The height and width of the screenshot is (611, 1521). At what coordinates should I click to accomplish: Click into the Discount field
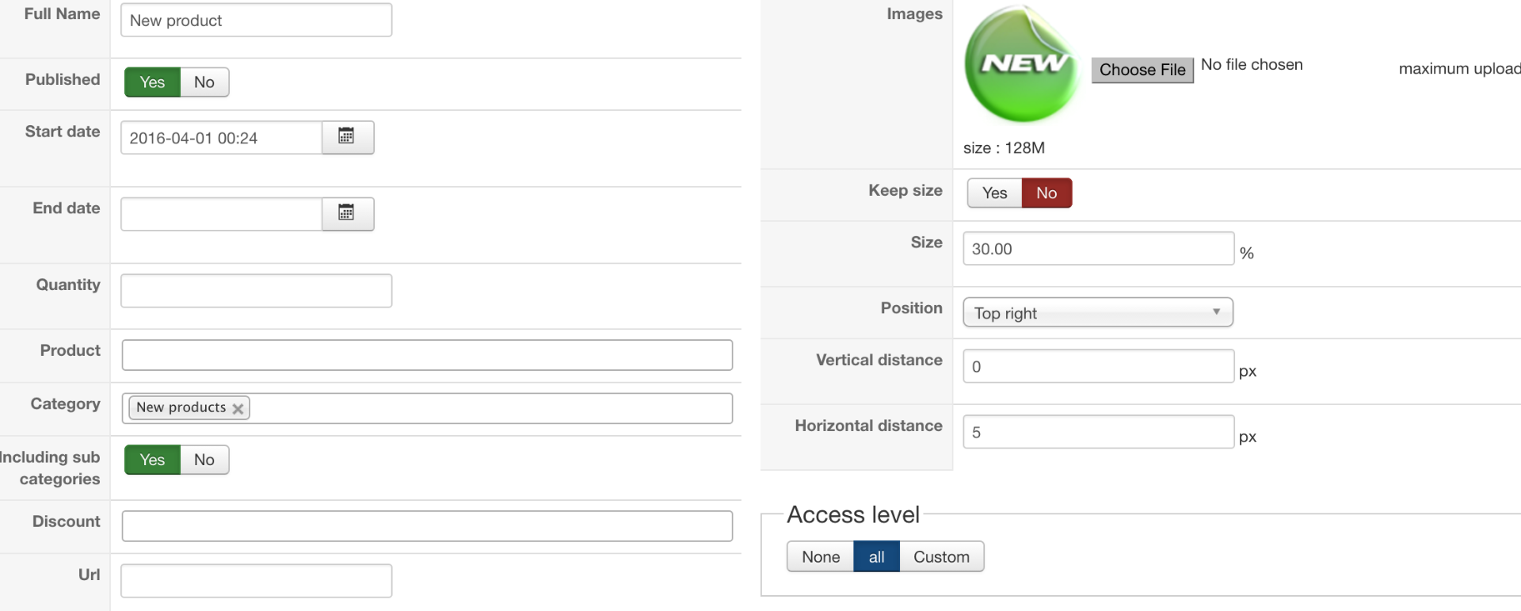pos(426,526)
